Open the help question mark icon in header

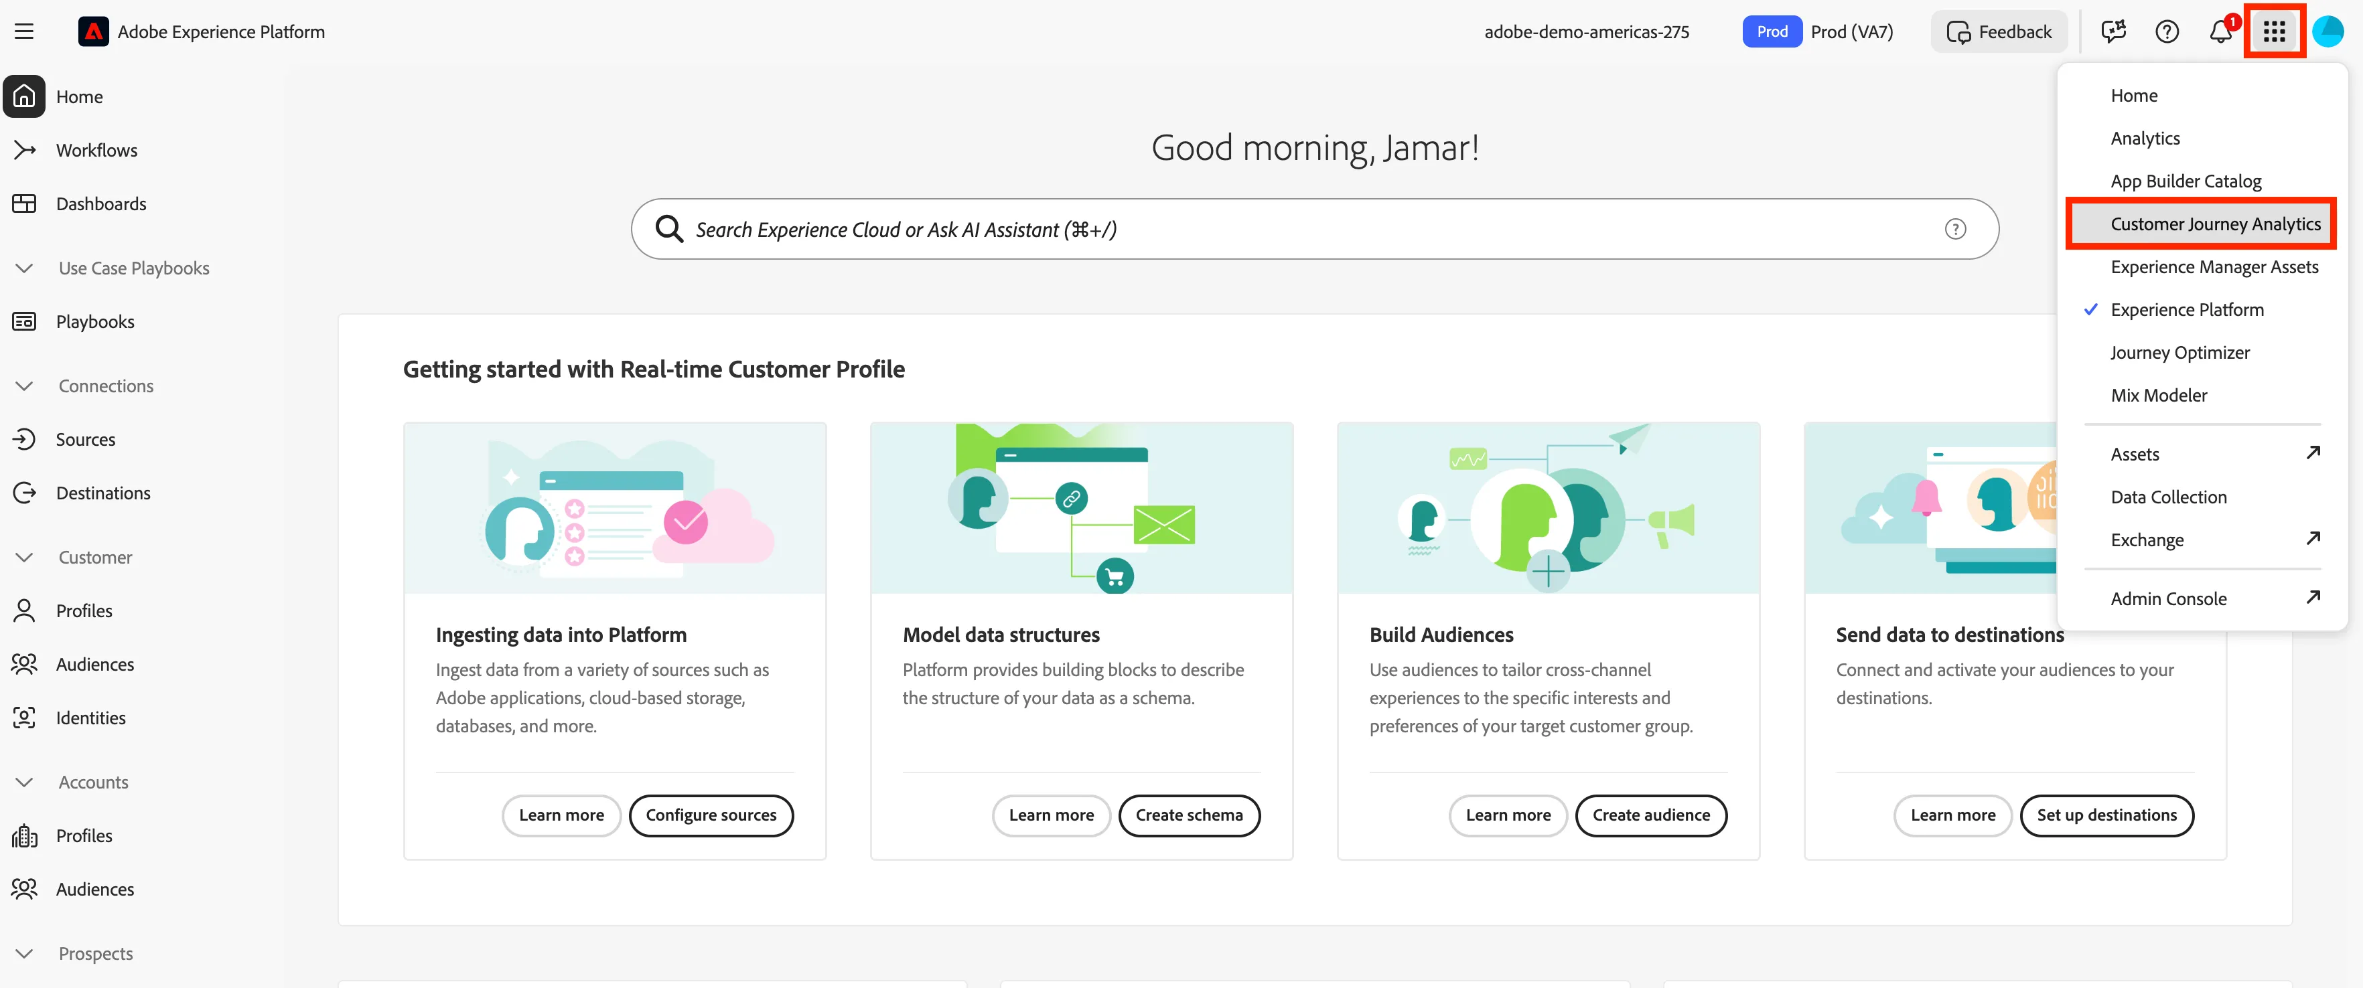(2167, 31)
